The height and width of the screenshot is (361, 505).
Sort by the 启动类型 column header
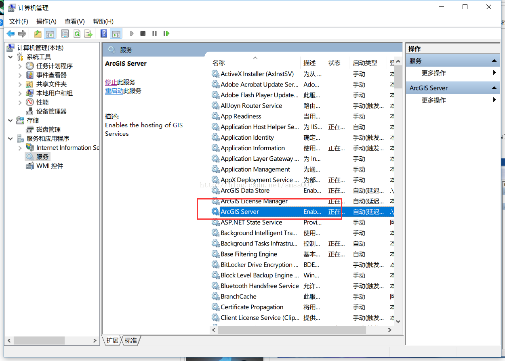(x=365, y=63)
